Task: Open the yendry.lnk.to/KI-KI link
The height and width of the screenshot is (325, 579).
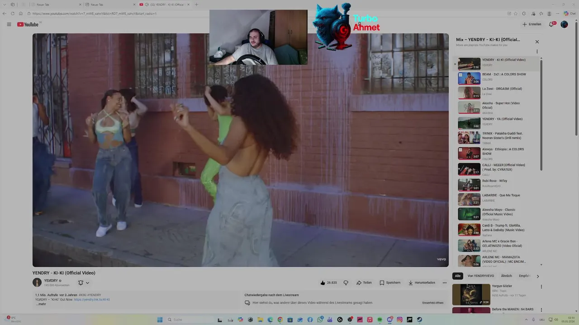Action: (92, 299)
